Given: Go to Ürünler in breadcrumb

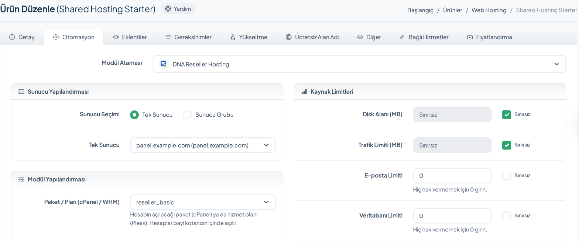Looking at the screenshot, I should 452,10.
